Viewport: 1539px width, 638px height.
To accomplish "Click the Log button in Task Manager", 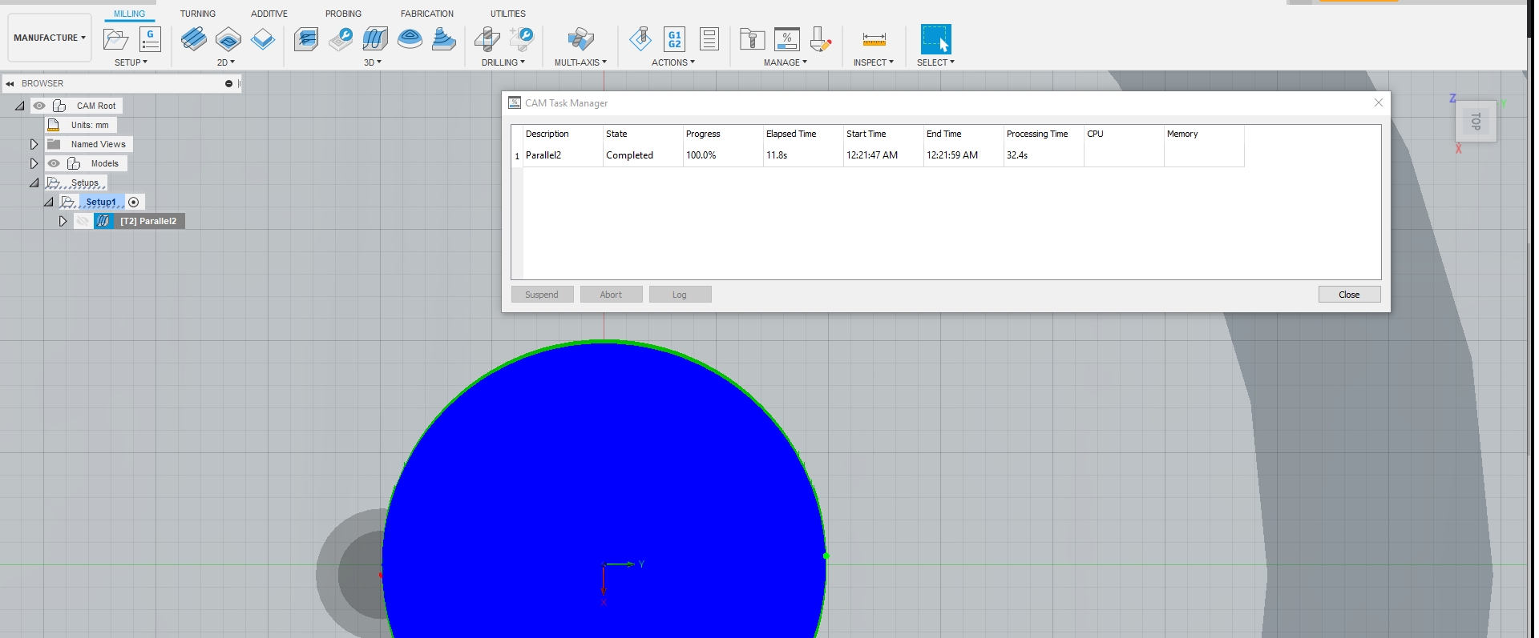I will 680,295.
